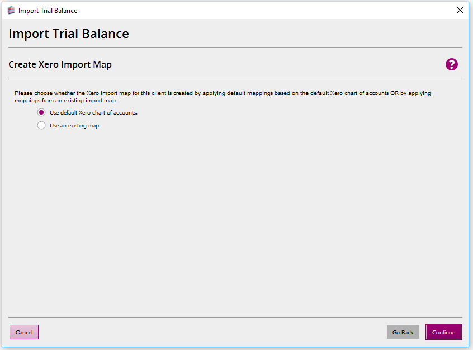
Task: Click the 'Use default Xero chart of accounts.' label
Action: pos(93,112)
